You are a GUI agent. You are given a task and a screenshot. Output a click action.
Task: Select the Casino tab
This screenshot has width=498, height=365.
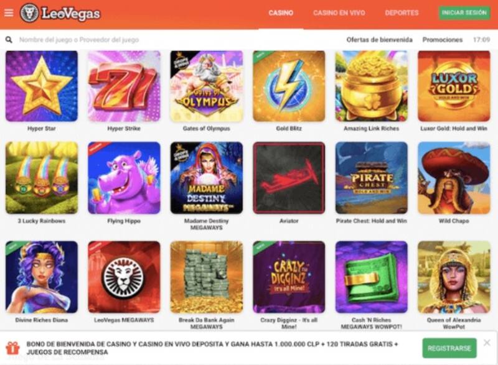point(281,13)
